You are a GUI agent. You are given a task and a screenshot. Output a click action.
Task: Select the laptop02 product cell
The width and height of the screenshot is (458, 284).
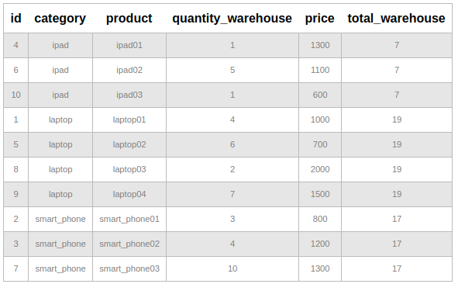[x=129, y=145]
